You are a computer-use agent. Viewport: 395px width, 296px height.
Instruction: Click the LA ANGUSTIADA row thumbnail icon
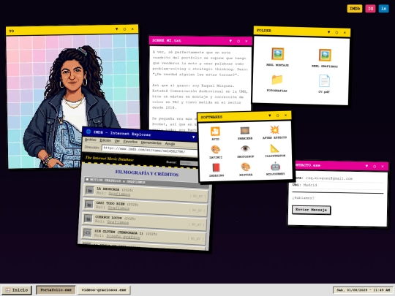click(x=89, y=190)
